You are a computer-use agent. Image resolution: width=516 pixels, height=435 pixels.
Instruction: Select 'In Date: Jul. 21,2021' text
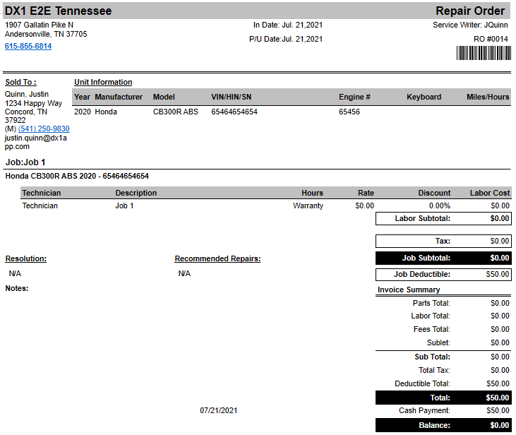point(288,25)
